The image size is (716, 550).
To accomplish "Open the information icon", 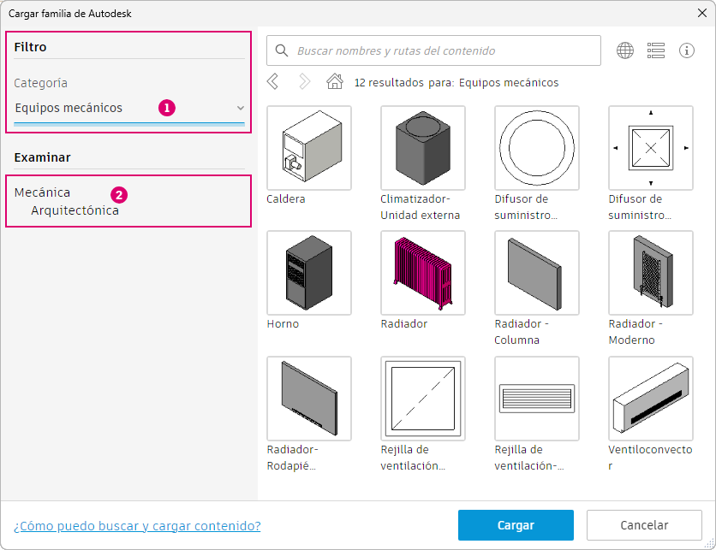I will [x=687, y=50].
